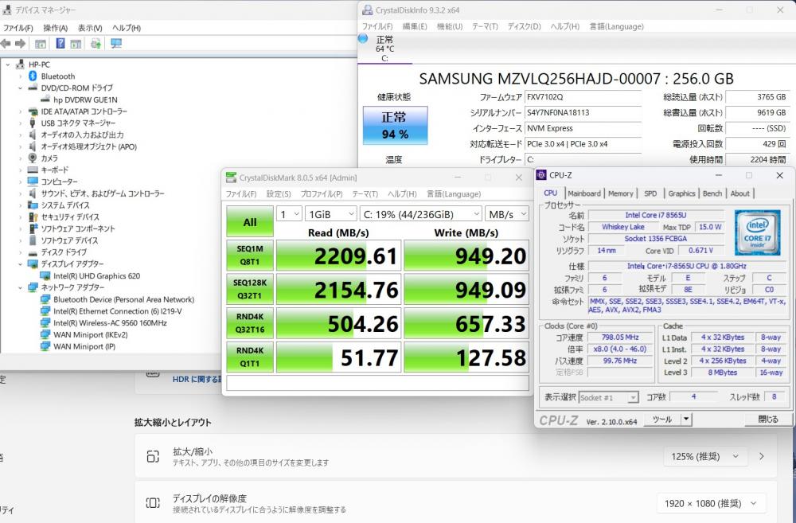The height and width of the screenshot is (523, 796).
Task: Click the back arrow in Device Manager toolbar
Action: click(6, 44)
